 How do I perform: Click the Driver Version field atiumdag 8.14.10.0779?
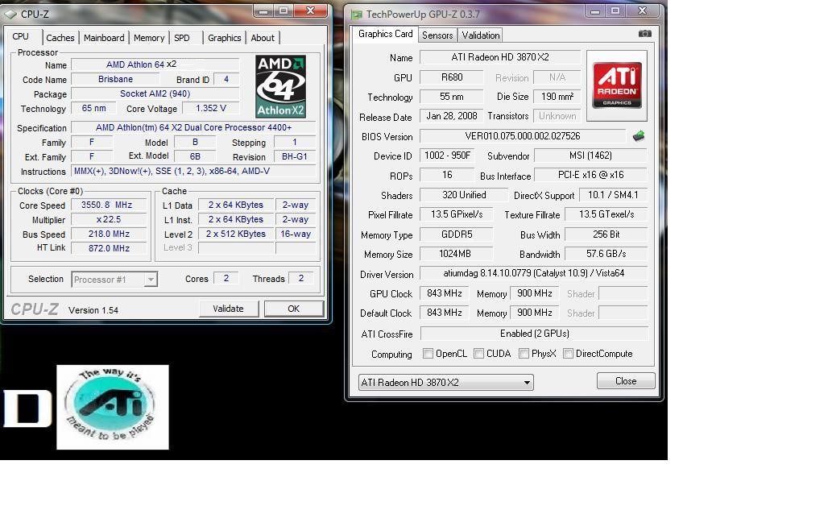[533, 273]
